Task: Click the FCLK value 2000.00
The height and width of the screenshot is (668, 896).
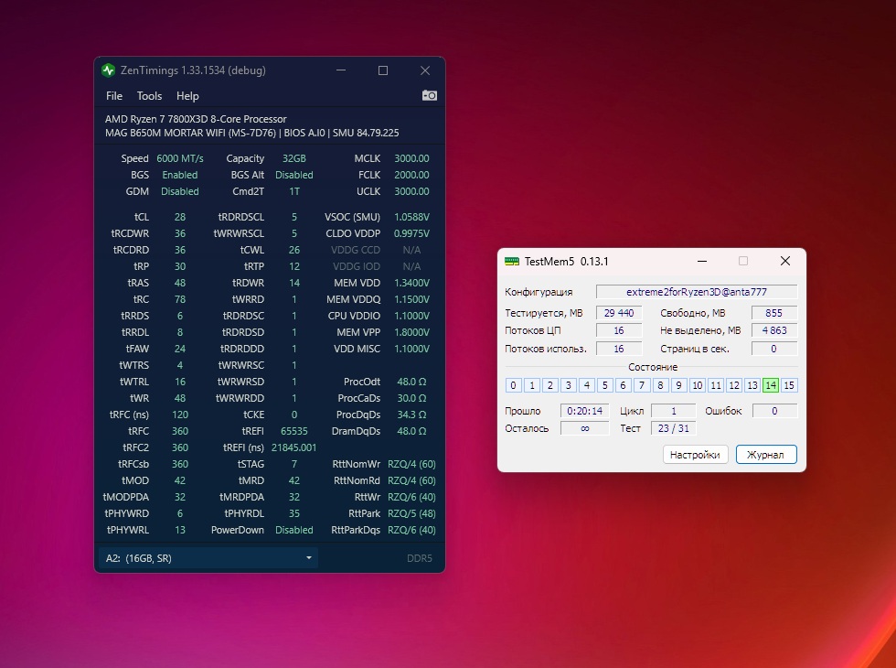Action: [x=411, y=175]
